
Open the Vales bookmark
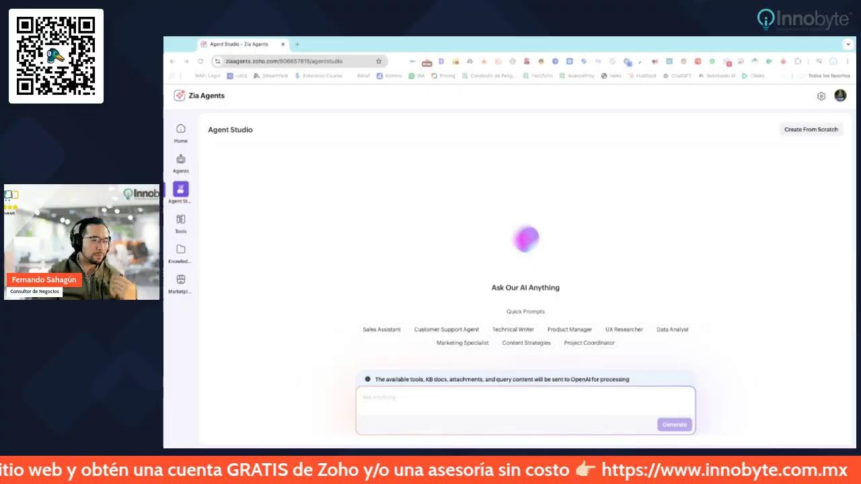[x=611, y=76]
